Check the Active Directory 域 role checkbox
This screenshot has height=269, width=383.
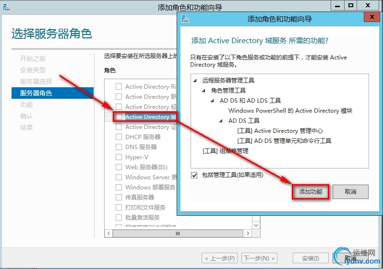[x=119, y=117]
